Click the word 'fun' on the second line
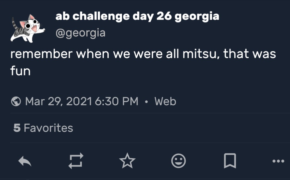This screenshot has height=180, width=290. (x=20, y=71)
